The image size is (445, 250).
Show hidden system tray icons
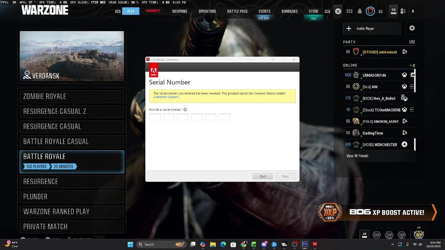pyautogui.click(x=393, y=244)
